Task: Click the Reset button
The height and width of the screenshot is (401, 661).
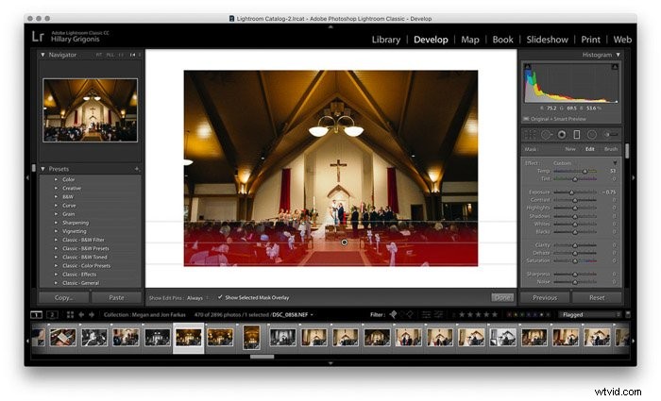Action: point(597,297)
